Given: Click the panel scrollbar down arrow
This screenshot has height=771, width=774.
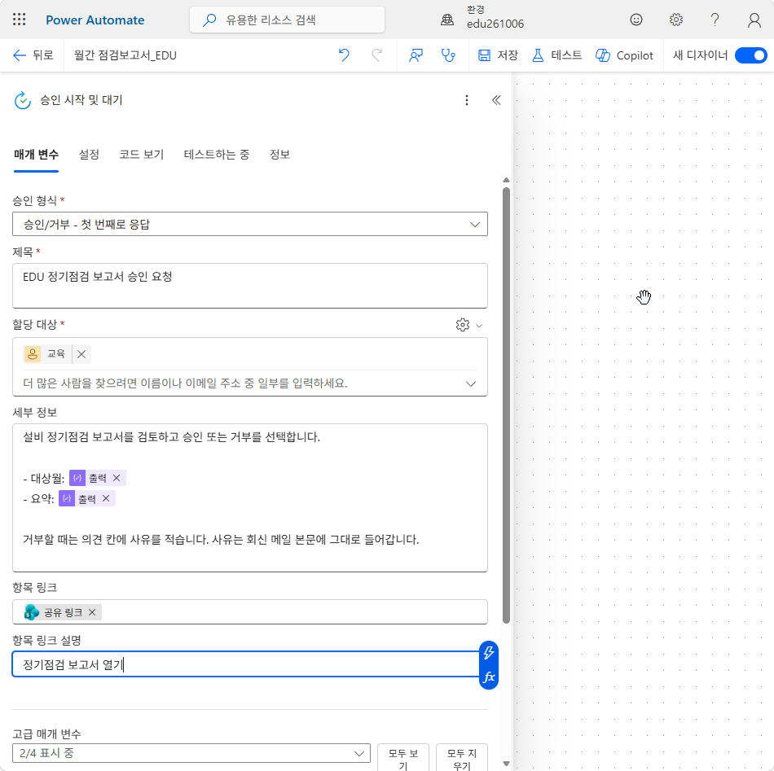Looking at the screenshot, I should [506, 764].
